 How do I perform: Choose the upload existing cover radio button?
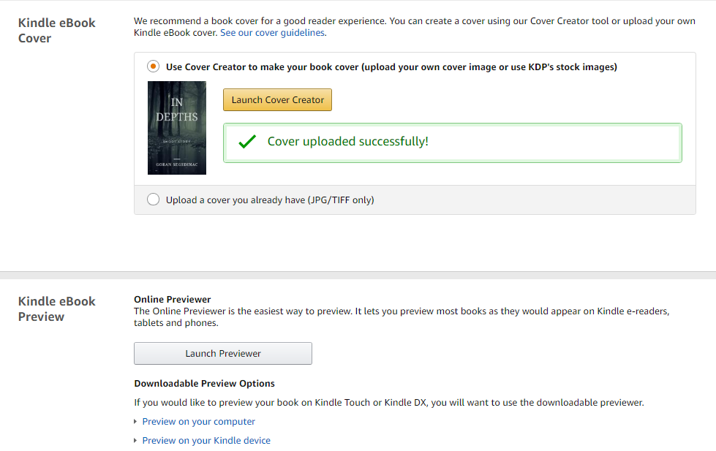point(153,200)
